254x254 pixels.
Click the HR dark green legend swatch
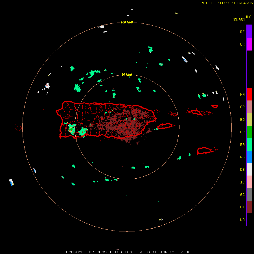click(x=249, y=132)
